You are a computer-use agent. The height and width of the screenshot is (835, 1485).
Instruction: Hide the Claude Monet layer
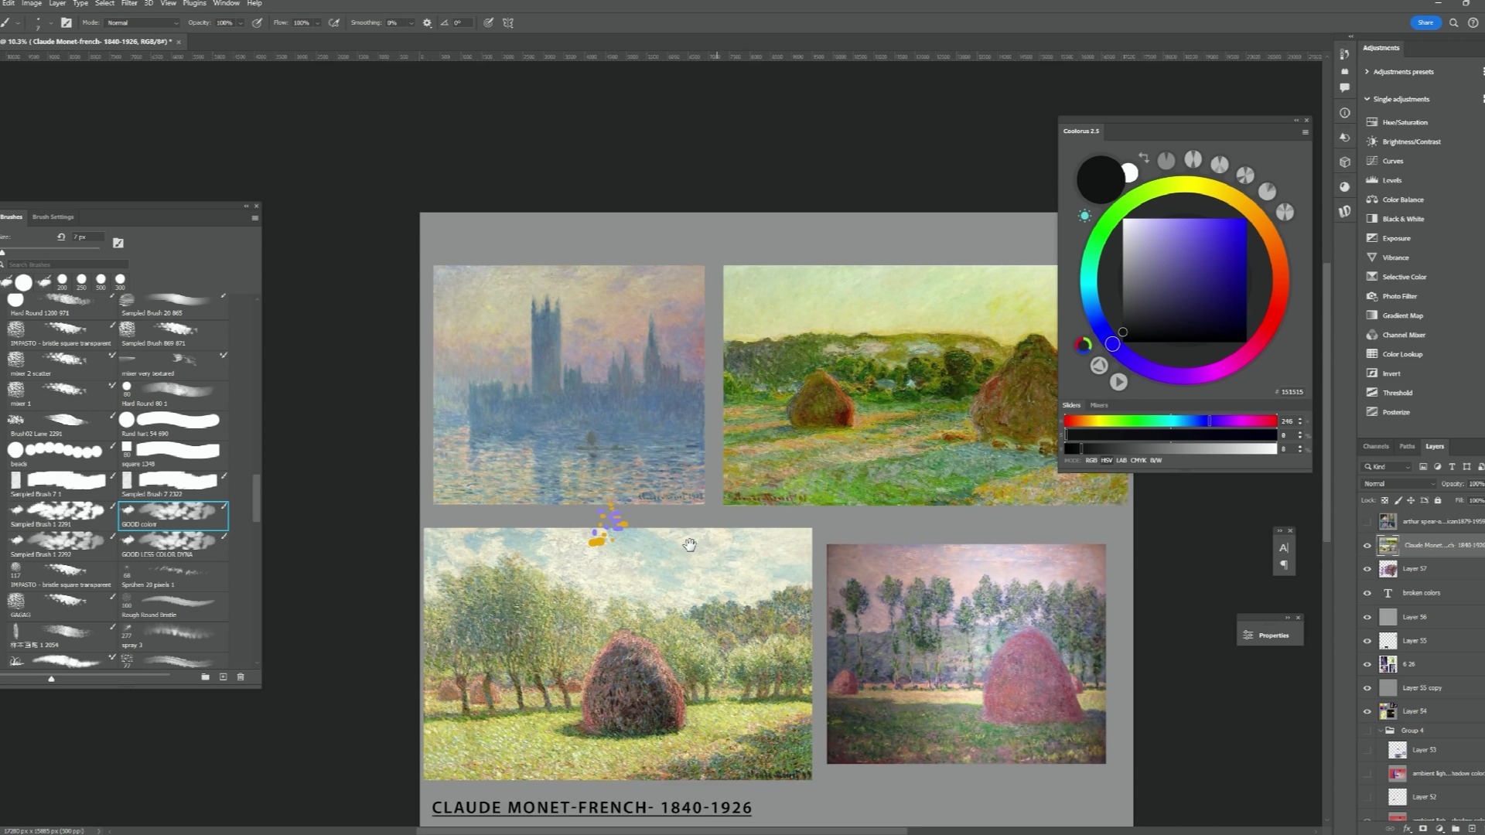(1367, 546)
